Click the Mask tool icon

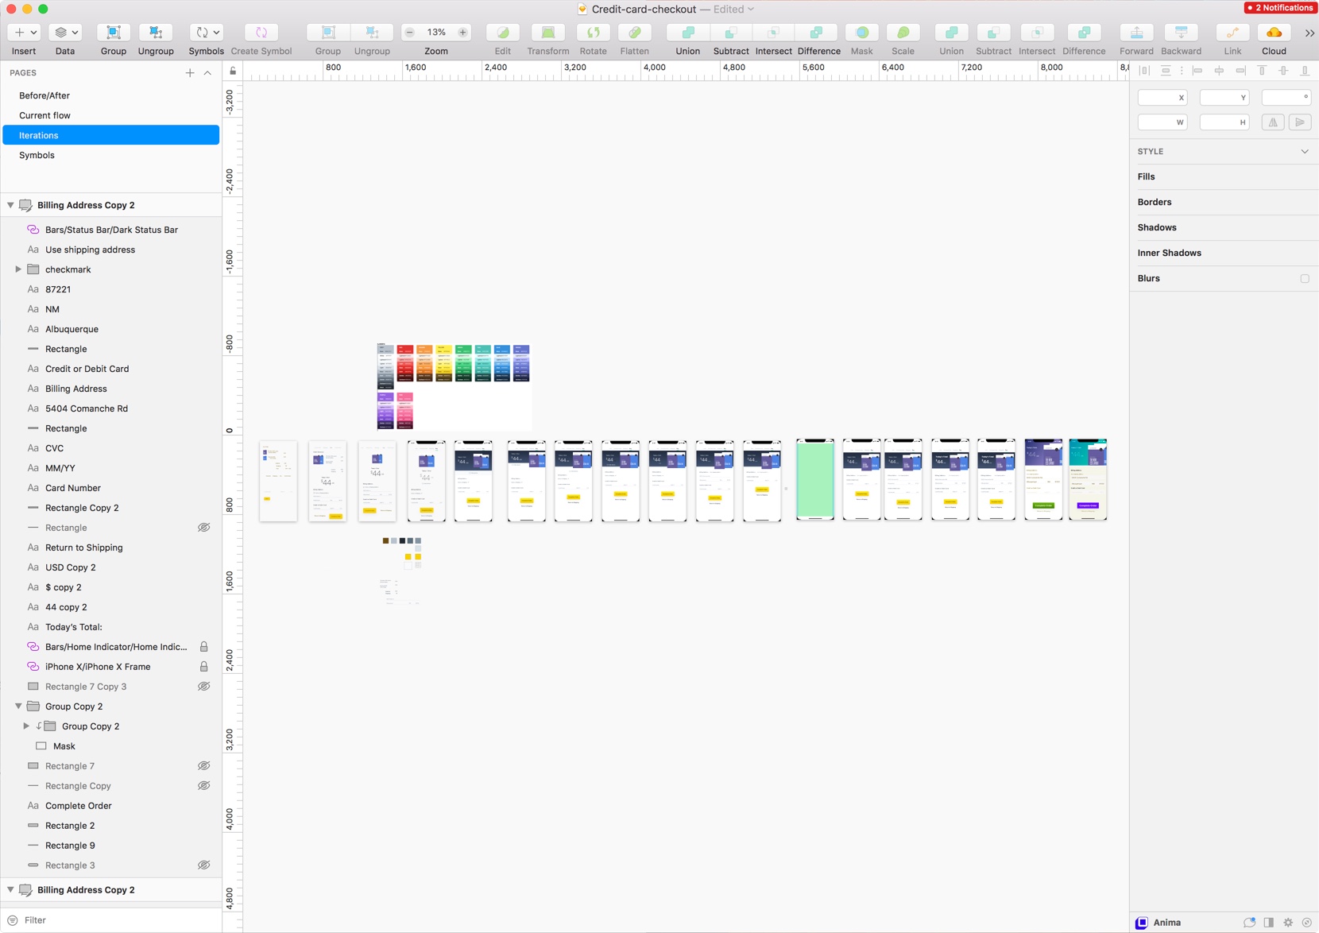coord(862,33)
